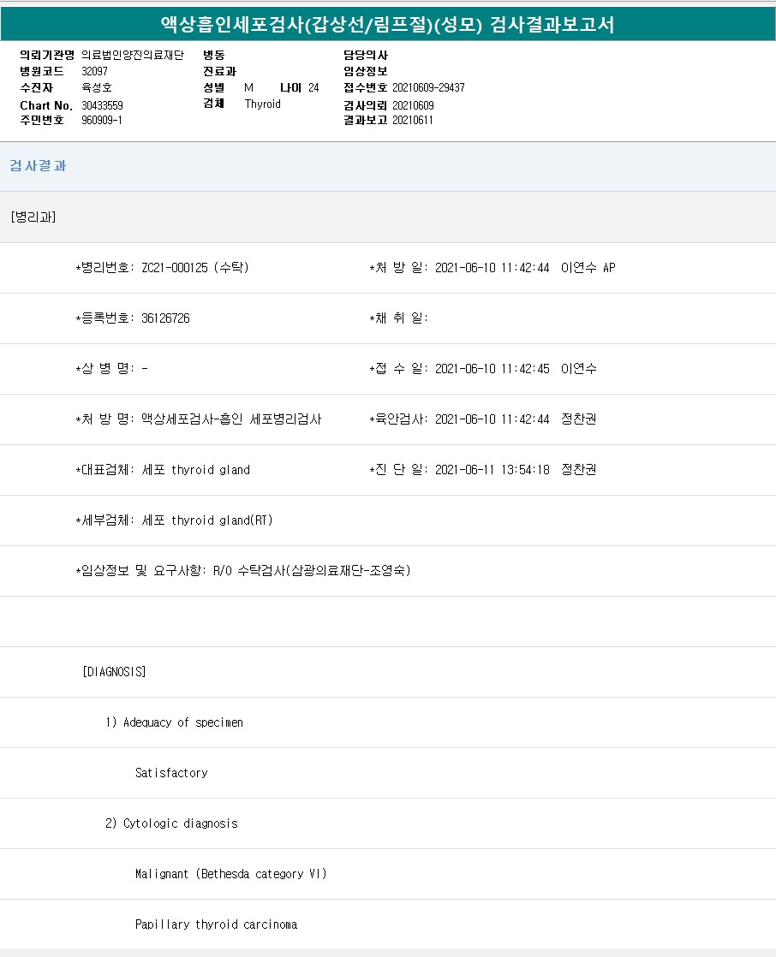The width and height of the screenshot is (776, 957).
Task: Select the [병리과] department label
Action: coord(33,217)
